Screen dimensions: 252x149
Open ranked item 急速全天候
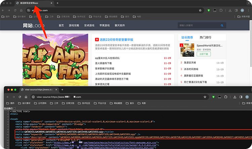pos(190,63)
